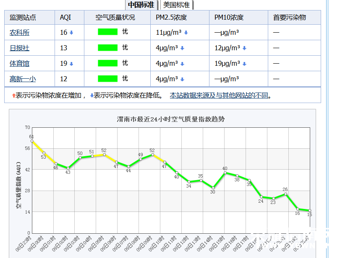Click the down arrow in 日报社 PM2.5 cell
The width and height of the screenshot is (340, 258).
182,48
